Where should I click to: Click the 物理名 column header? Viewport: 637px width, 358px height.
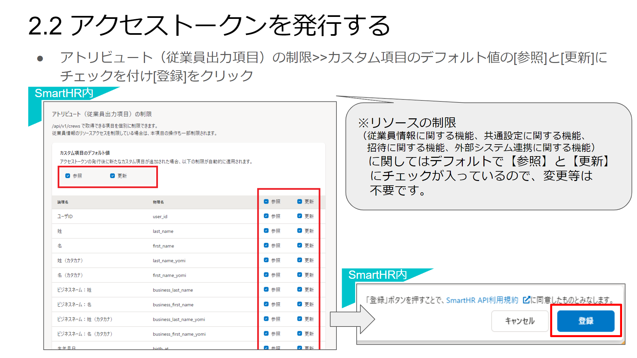coord(158,202)
